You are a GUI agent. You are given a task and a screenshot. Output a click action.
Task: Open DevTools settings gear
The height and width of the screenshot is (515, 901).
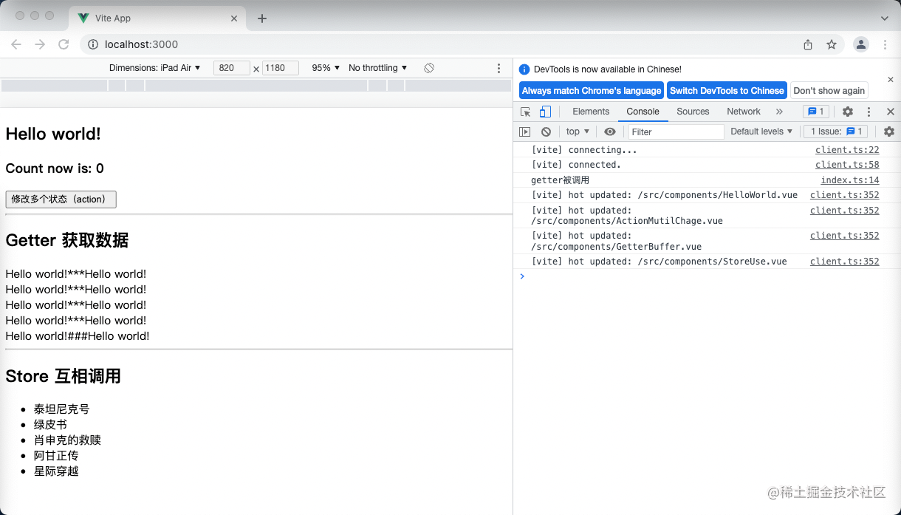click(848, 112)
